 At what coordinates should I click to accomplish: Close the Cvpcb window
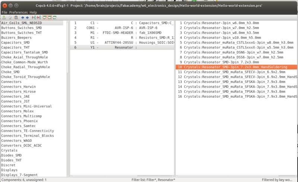(5, 6)
